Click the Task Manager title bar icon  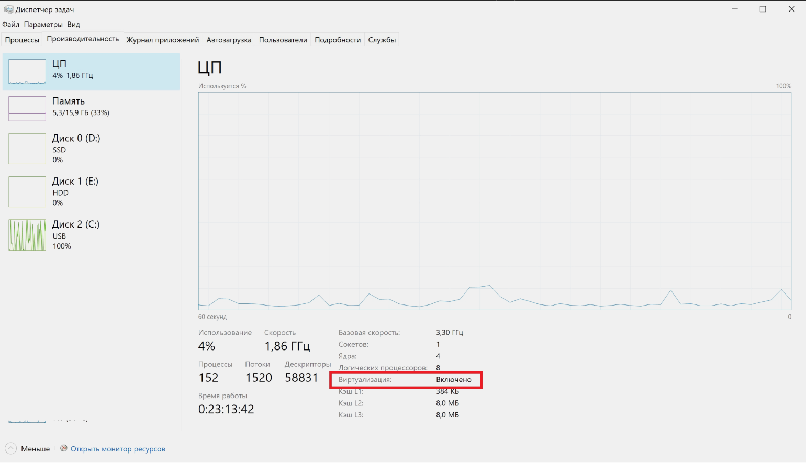8,9
